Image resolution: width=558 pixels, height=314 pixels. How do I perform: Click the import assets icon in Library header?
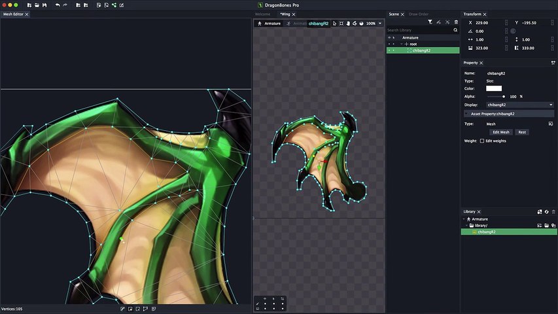pos(540,211)
